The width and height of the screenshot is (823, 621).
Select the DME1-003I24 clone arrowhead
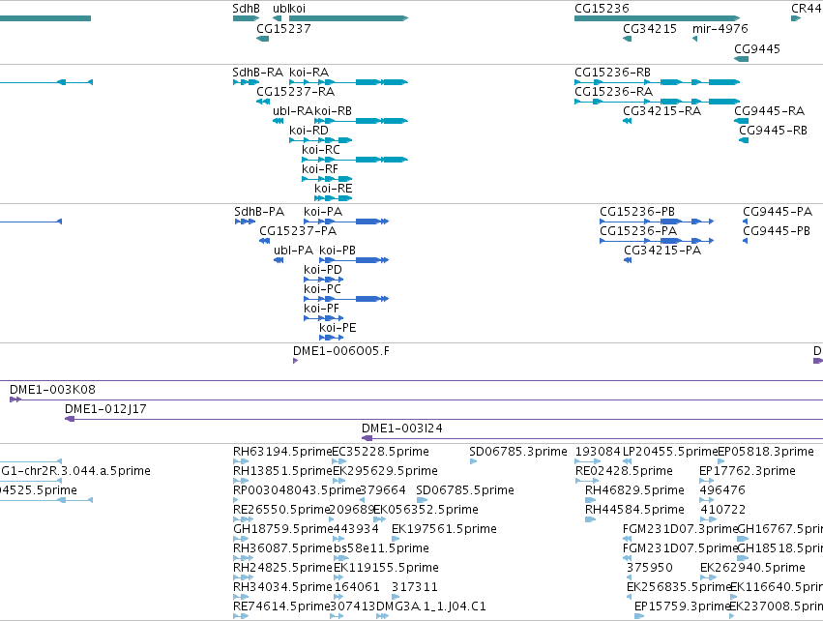pyautogui.click(x=367, y=438)
